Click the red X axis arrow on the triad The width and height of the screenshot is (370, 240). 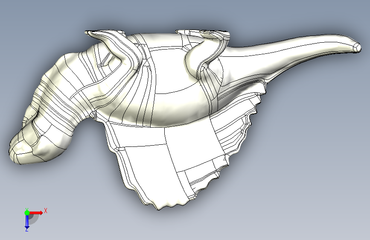pyautogui.click(x=36, y=213)
